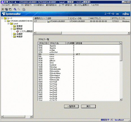Click the process list scroll-down arrow
This screenshot has height=122, width=131.
(121, 100)
